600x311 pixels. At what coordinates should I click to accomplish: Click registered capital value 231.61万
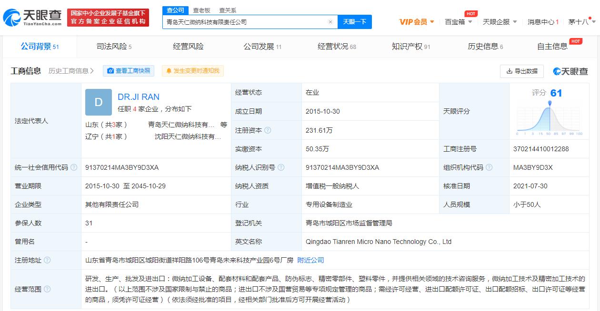coord(319,130)
